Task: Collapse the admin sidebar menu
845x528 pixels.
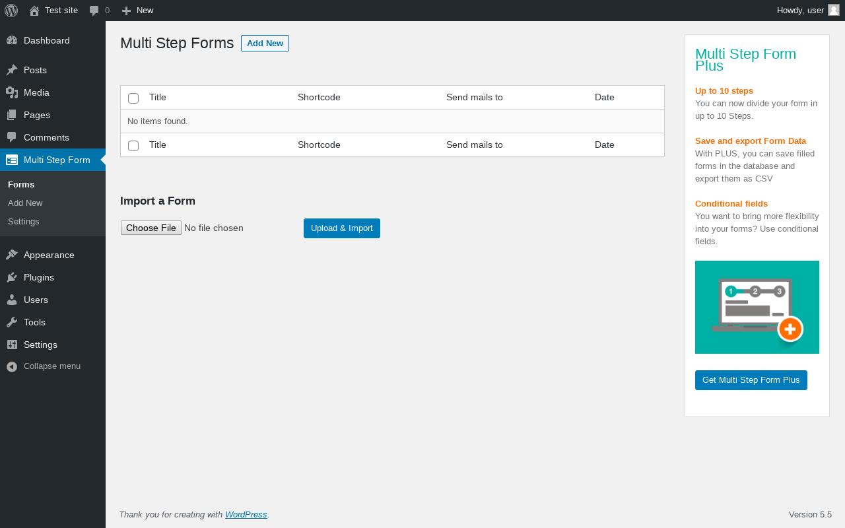Action: (44, 366)
